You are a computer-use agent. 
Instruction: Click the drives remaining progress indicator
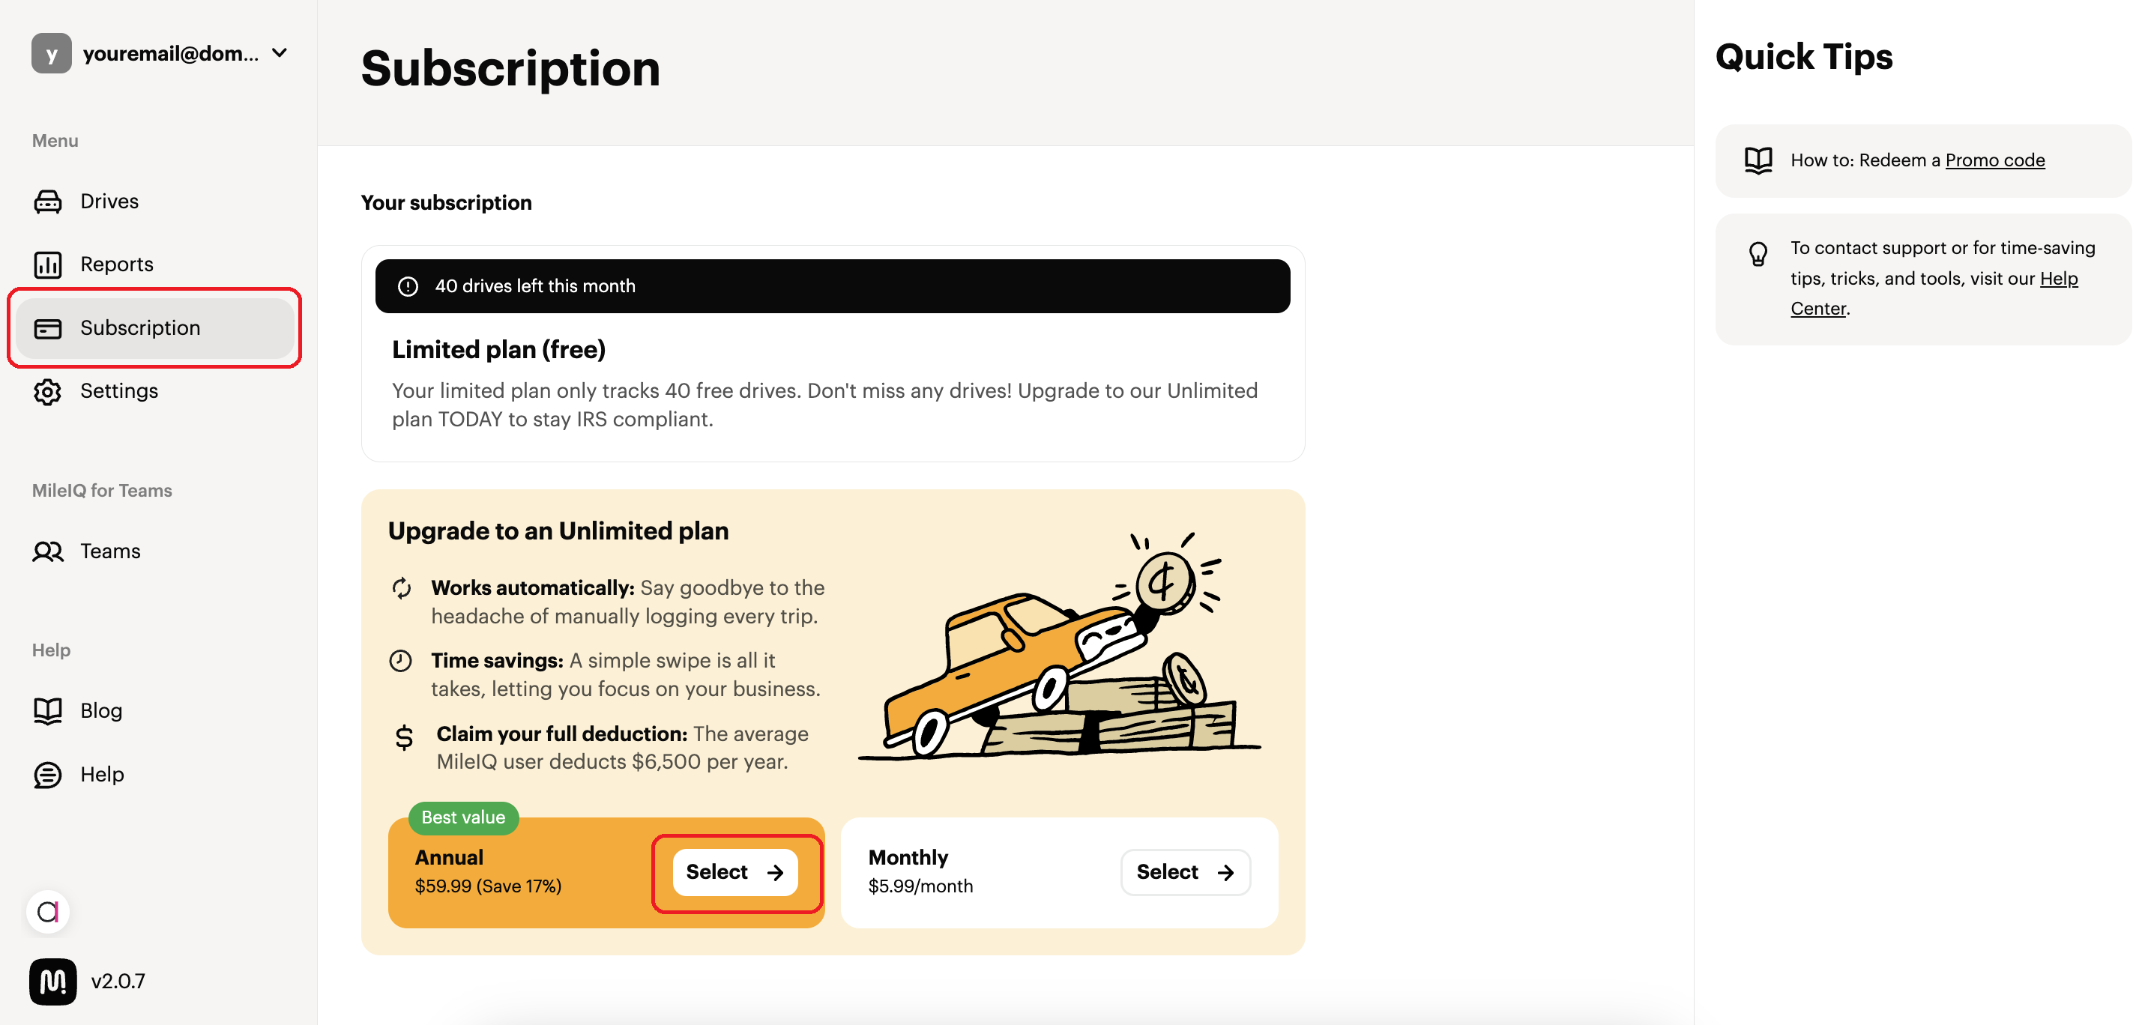click(x=833, y=285)
